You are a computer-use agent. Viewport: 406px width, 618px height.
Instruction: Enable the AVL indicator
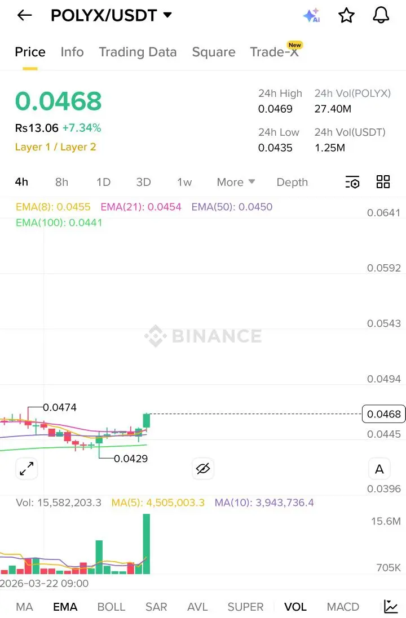pos(197,607)
